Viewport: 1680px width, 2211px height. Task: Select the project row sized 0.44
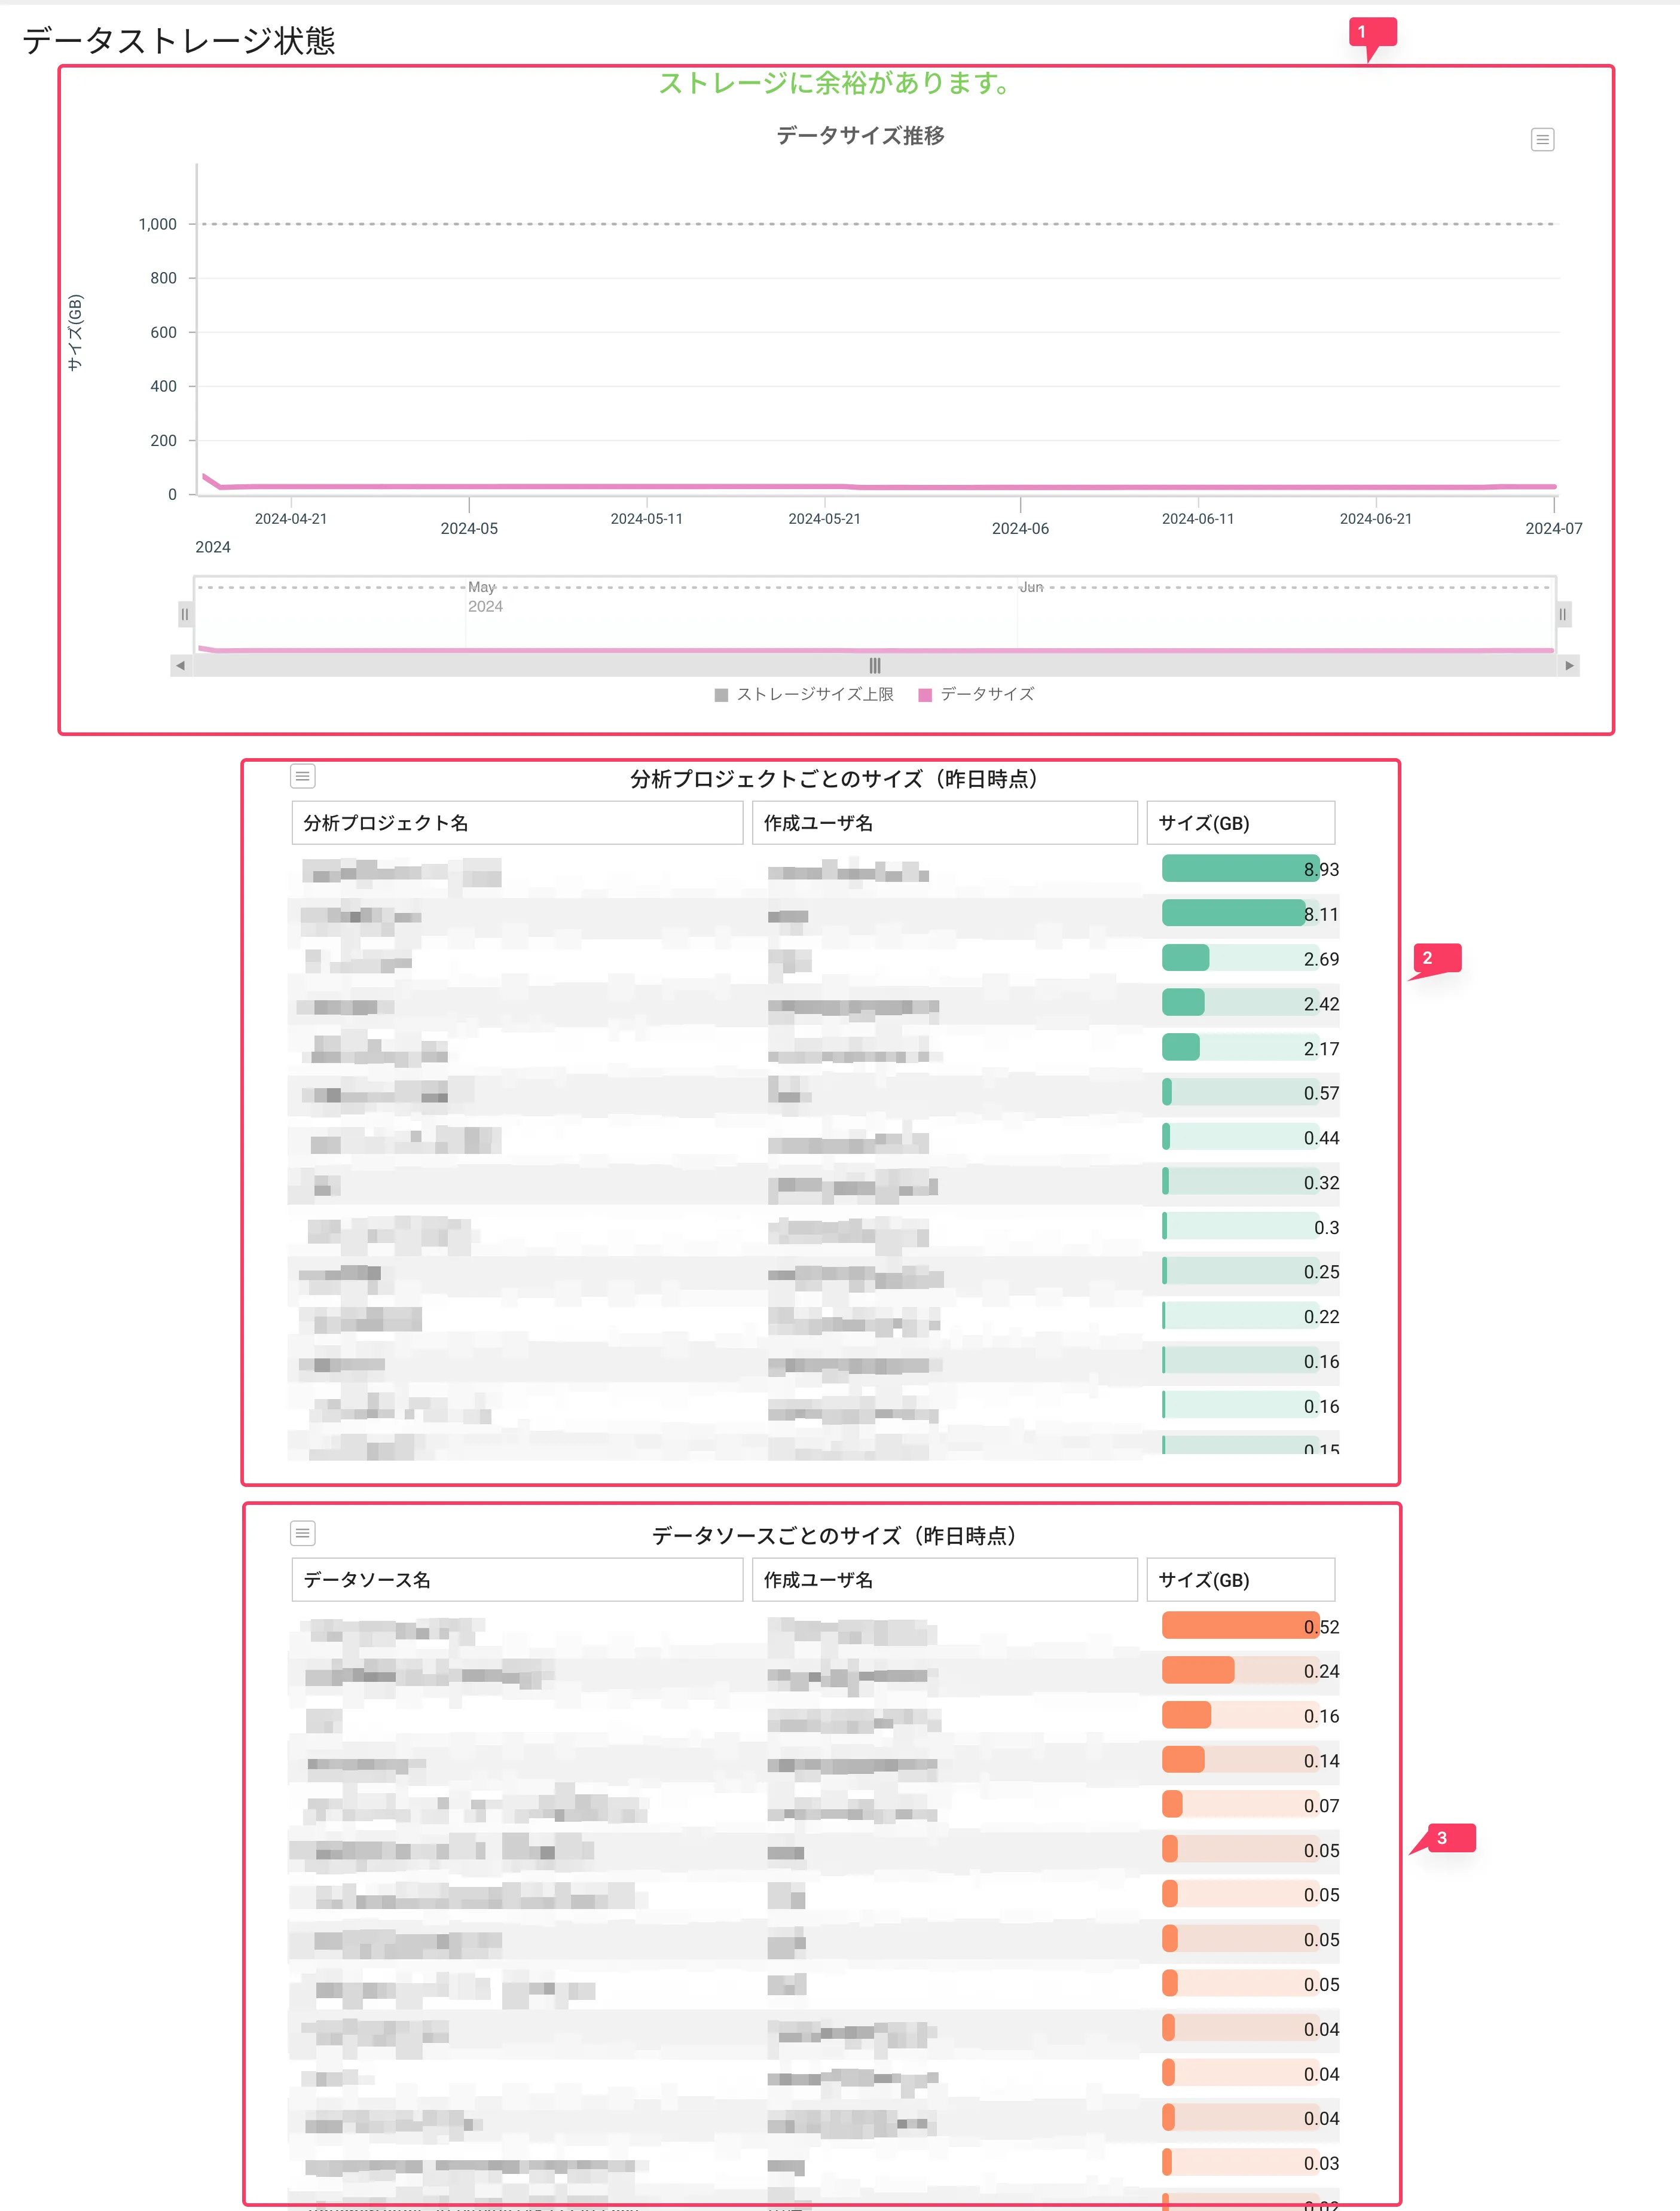(x=814, y=1138)
